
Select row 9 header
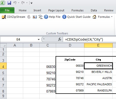click(3, 96)
